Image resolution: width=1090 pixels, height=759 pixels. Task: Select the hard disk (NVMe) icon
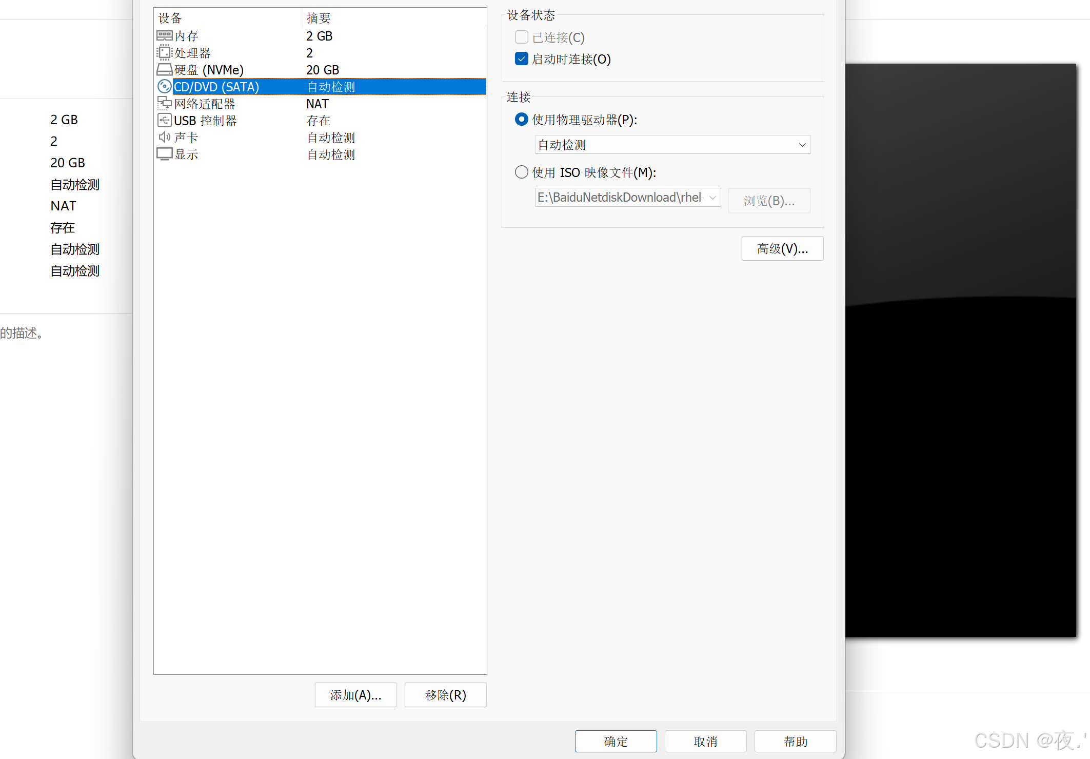[x=164, y=69]
